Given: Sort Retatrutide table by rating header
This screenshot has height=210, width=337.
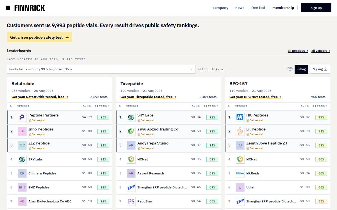Looking at the screenshot, I should pyautogui.click(x=102, y=106).
